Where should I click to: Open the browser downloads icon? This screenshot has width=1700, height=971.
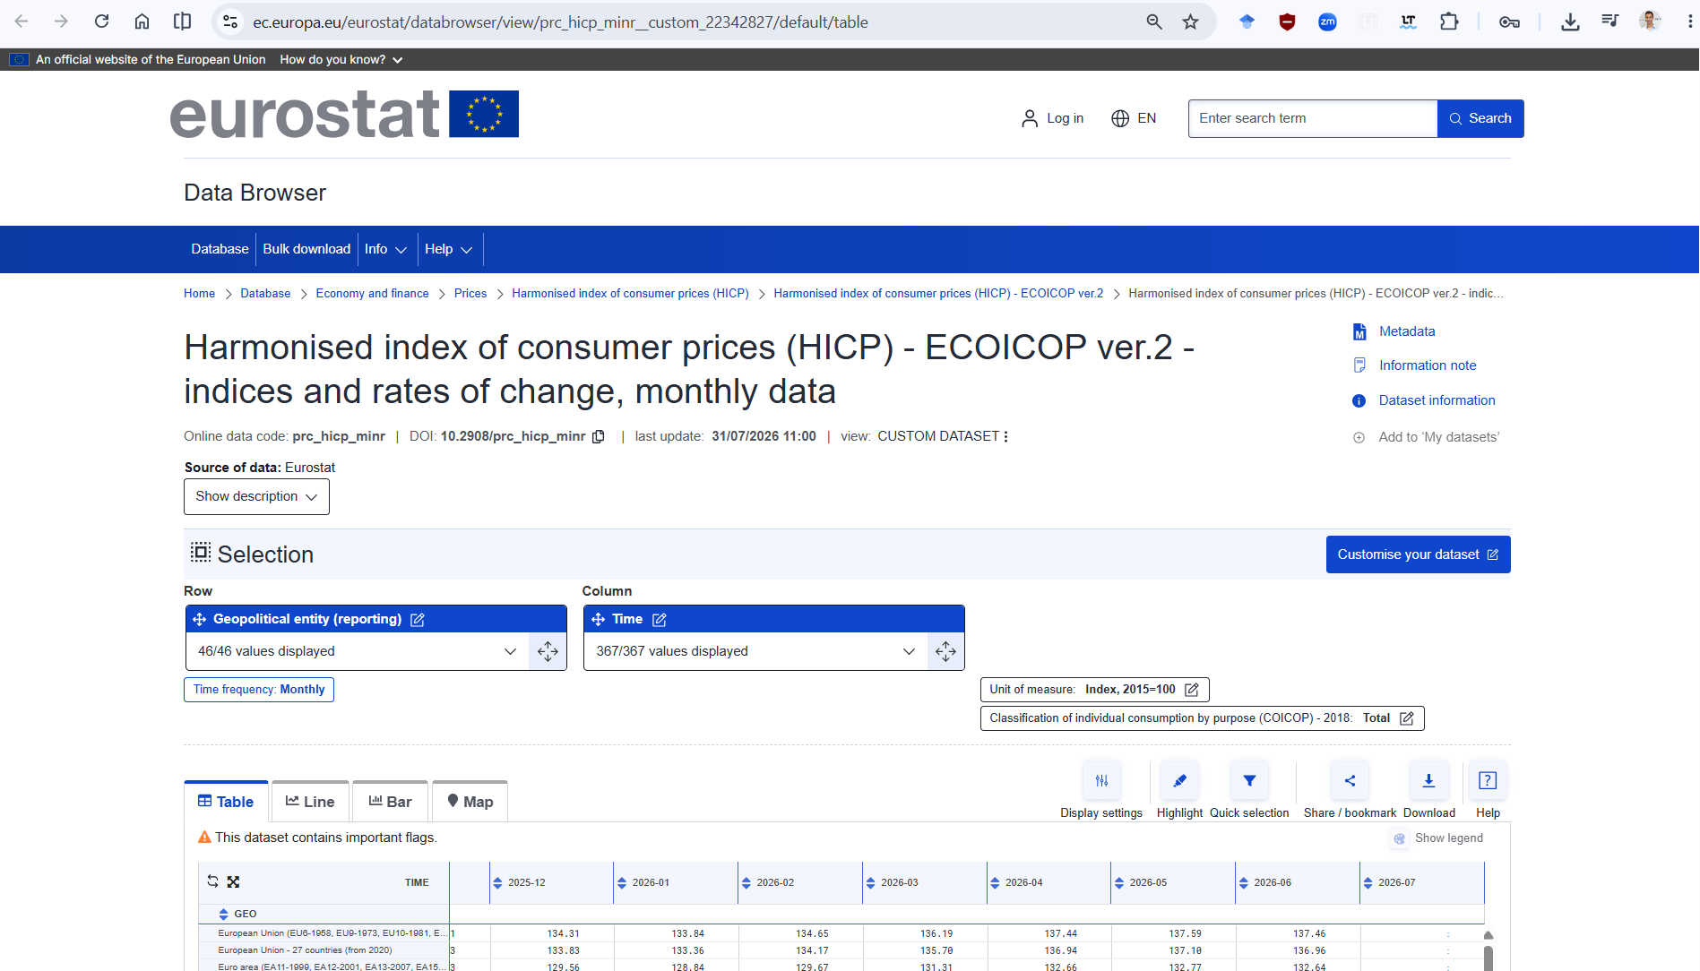[1570, 21]
